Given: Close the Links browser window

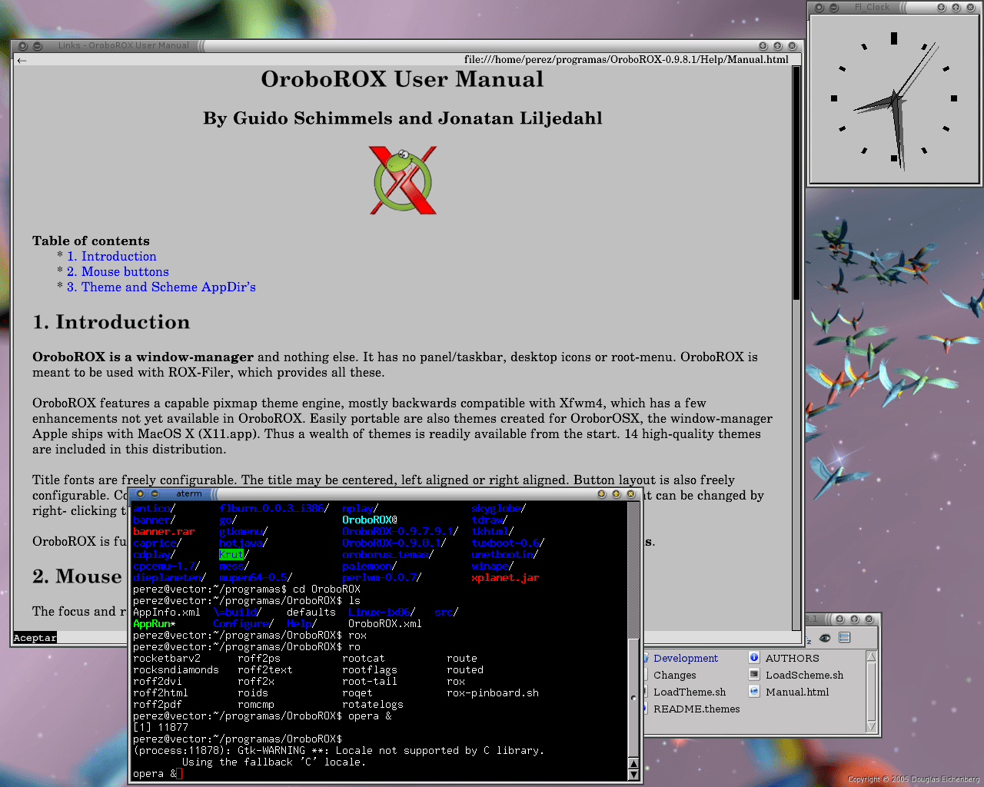Looking at the screenshot, I should click(792, 46).
